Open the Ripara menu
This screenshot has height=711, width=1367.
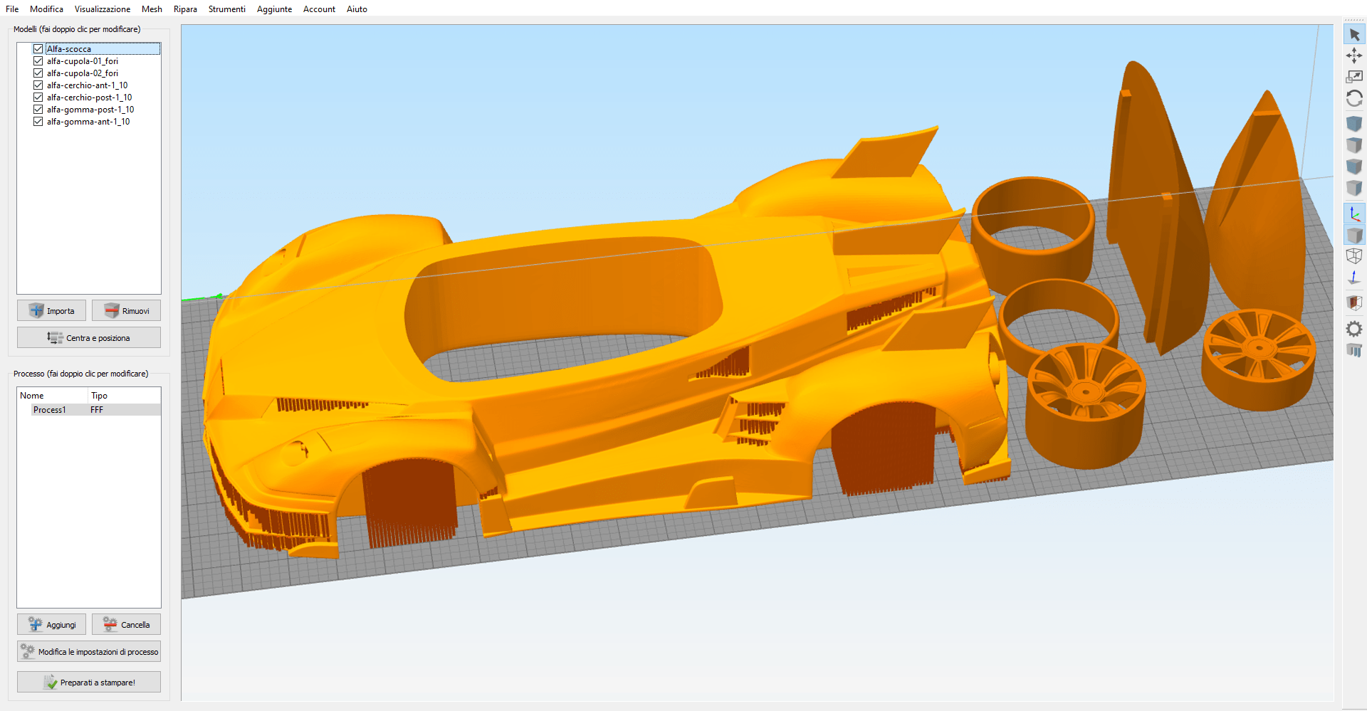point(185,9)
